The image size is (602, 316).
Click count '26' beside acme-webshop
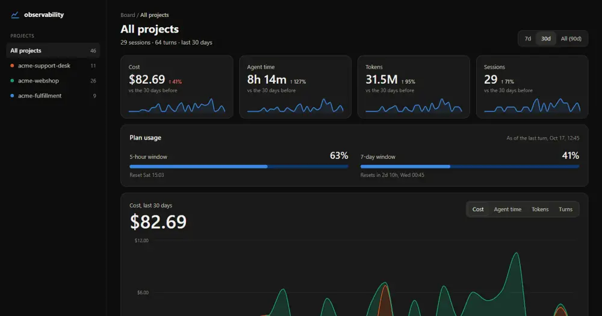click(x=93, y=81)
